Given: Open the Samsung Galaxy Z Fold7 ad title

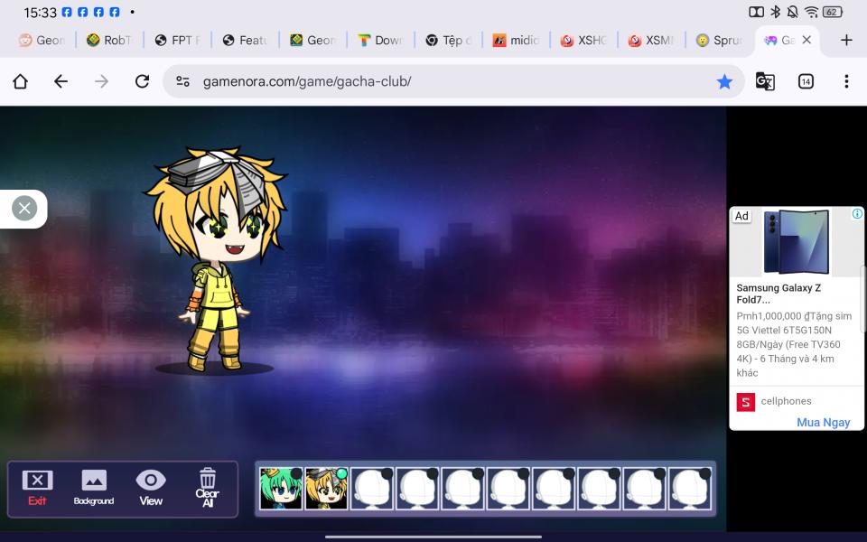Looking at the screenshot, I should 778,294.
